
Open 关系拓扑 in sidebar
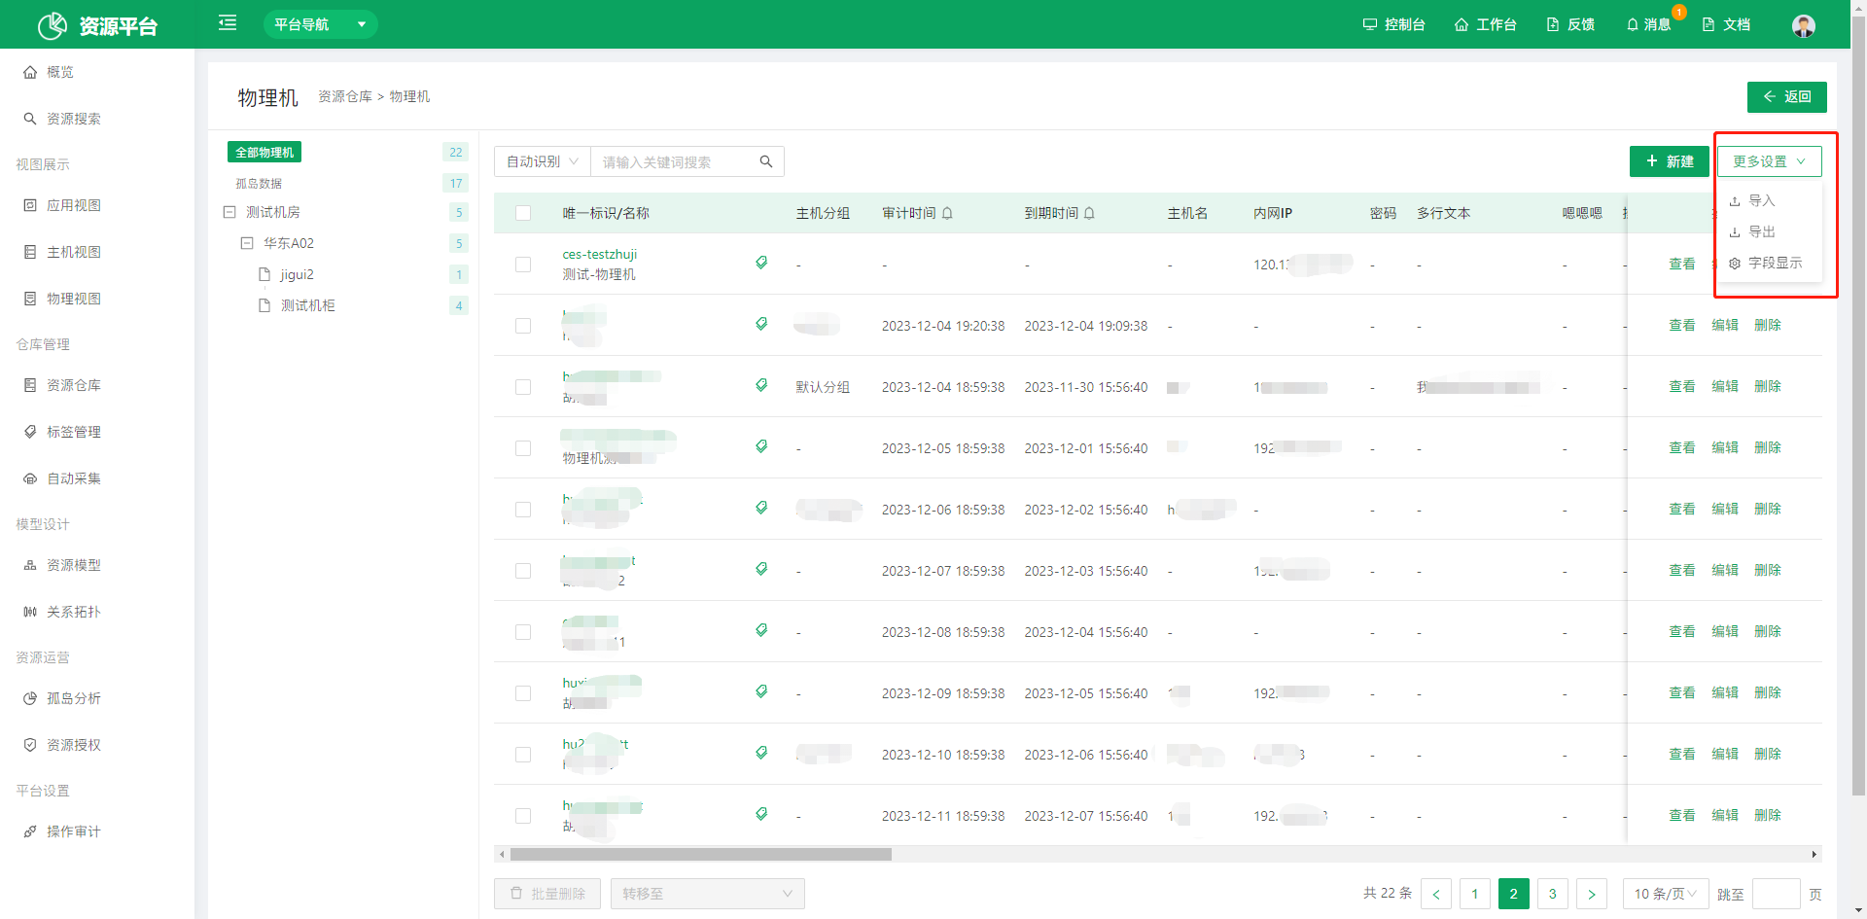tap(62, 612)
